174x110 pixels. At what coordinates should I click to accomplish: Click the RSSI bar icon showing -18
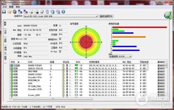[x=76, y=65]
